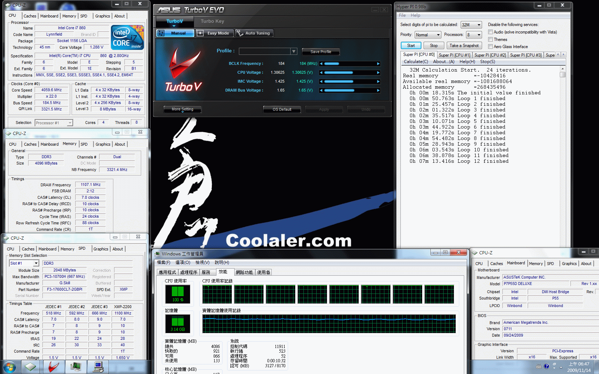Open the tray clock showing 06:47
The height and width of the screenshot is (374, 599).
click(x=579, y=367)
